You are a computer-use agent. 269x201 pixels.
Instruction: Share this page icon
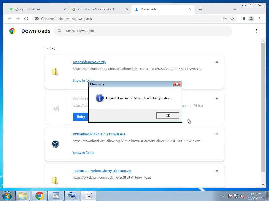click(x=224, y=19)
